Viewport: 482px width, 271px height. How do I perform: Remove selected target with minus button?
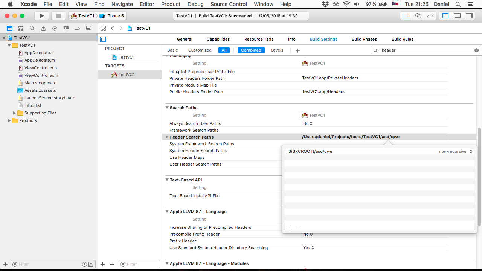click(112, 264)
